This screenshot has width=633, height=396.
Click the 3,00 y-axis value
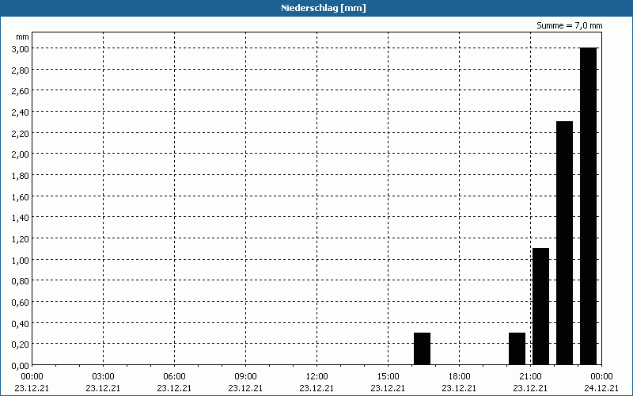pos(21,48)
